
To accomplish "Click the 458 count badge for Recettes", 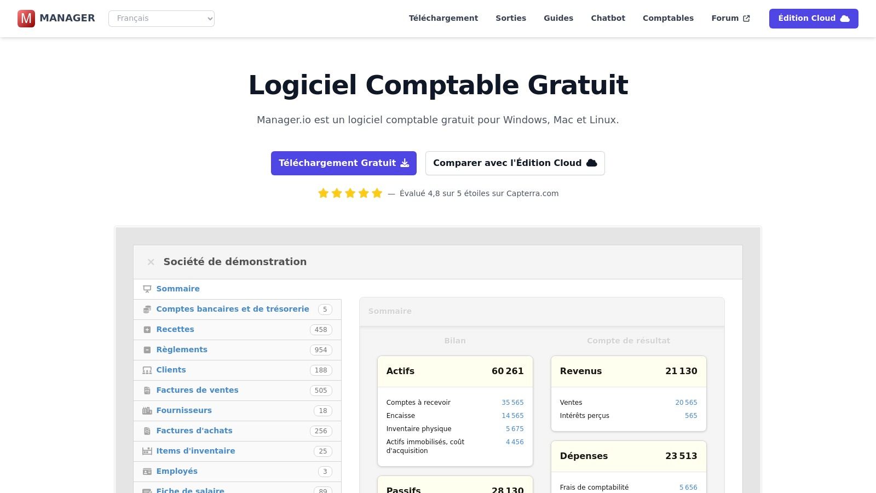I will pos(321,330).
